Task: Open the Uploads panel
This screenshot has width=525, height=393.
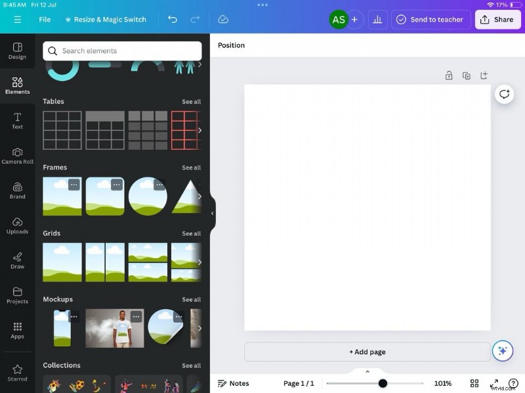Action: [x=17, y=225]
